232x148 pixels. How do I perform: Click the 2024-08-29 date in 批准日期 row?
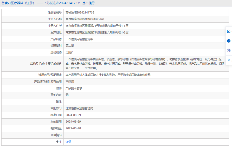(x=73, y=115)
